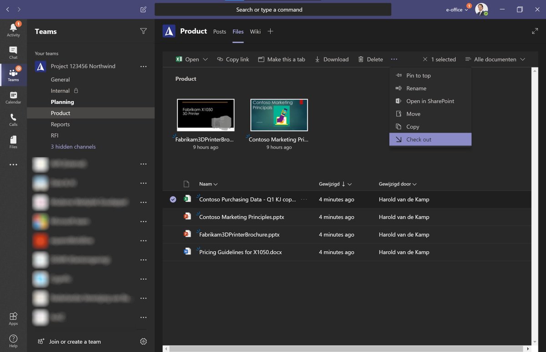Viewport: 546px width, 352px height.
Task: Switch to the Posts tab
Action: [x=220, y=31]
